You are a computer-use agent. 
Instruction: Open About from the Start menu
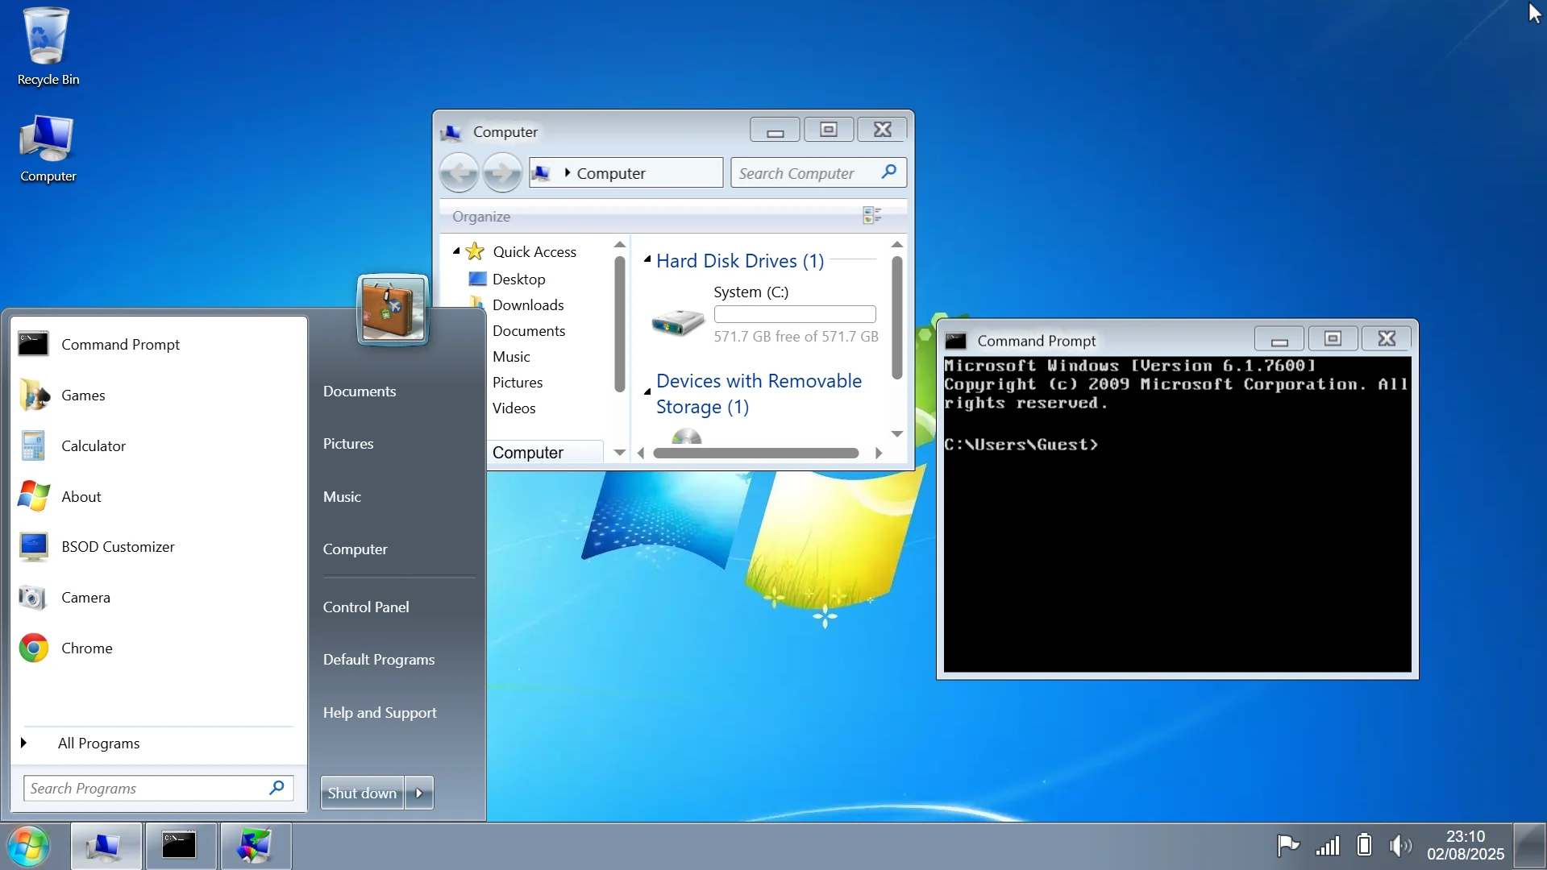[x=160, y=497]
